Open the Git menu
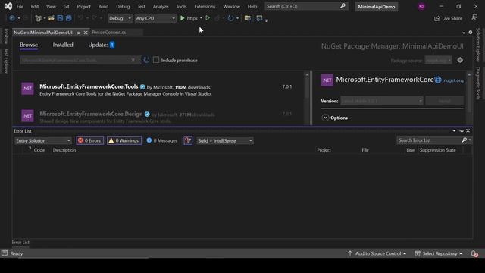 [66, 6]
